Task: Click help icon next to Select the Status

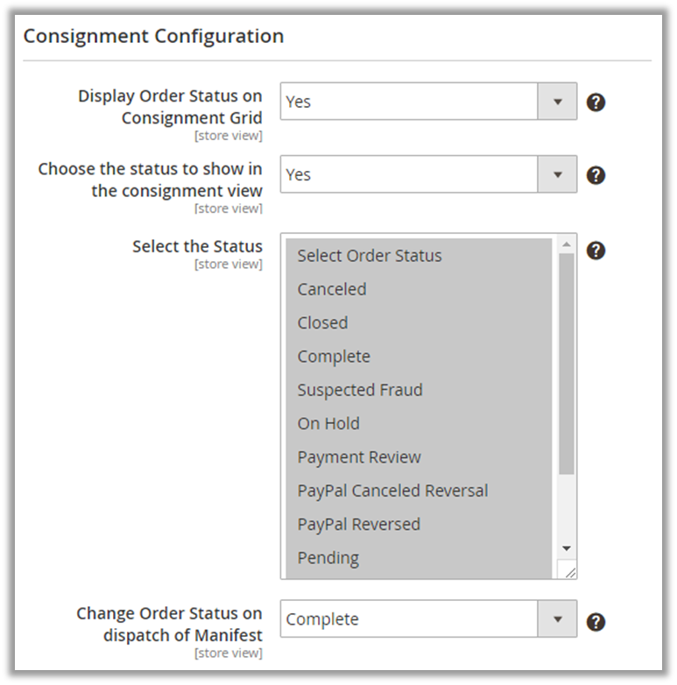Action: pos(596,251)
